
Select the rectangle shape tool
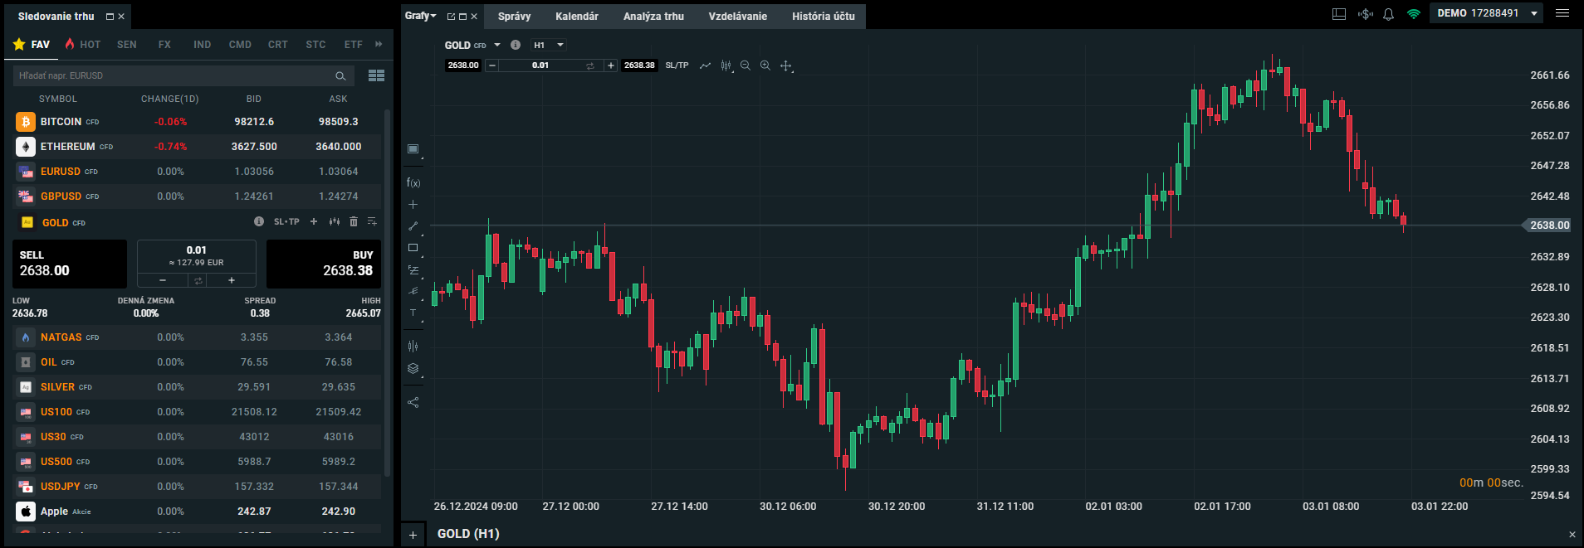(x=413, y=247)
